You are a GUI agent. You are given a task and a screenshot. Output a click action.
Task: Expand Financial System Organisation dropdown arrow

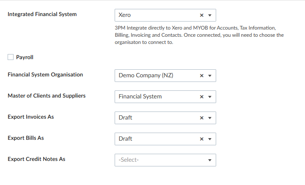tap(210, 76)
